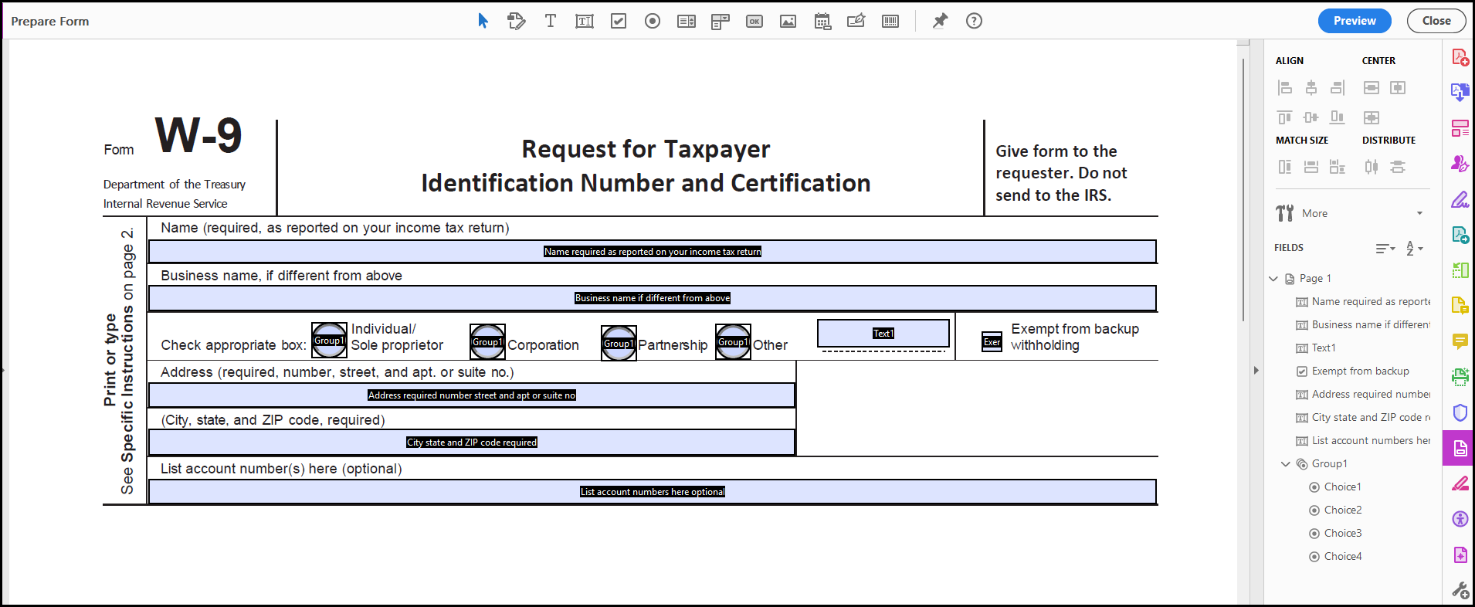Click the Distribute Horizontally icon
This screenshot has height=607, width=1475.
(x=1372, y=167)
